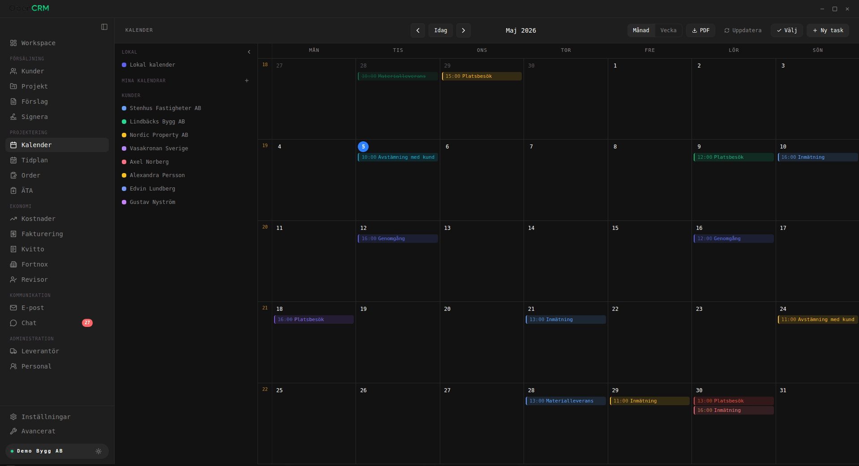Image resolution: width=859 pixels, height=466 pixels.
Task: Open the 15:00 Platsbesök event on 29
Action: 482,76
